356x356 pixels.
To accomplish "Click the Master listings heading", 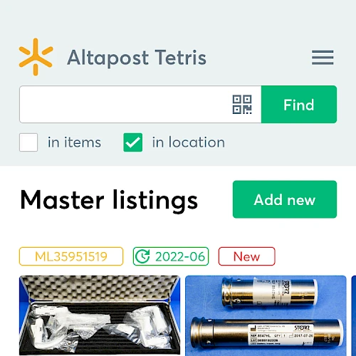I will pos(109,200).
